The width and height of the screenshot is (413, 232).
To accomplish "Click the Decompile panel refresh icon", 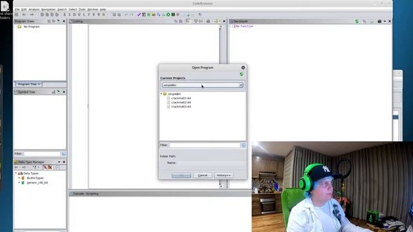I will (x=357, y=21).
